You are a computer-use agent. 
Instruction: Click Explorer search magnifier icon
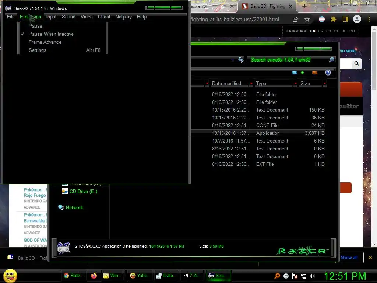pyautogui.click(x=332, y=60)
